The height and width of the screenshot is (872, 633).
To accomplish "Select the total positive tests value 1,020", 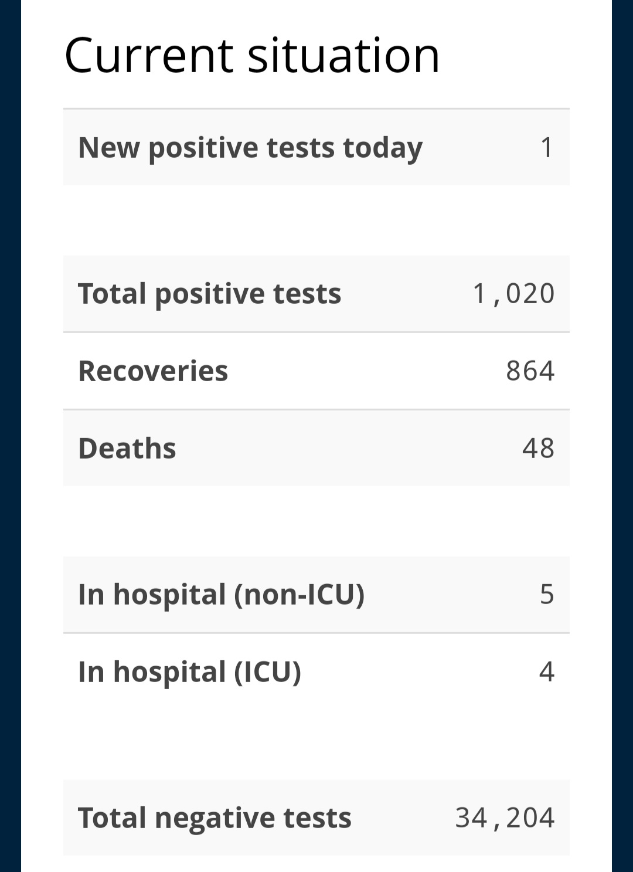I will click(514, 294).
